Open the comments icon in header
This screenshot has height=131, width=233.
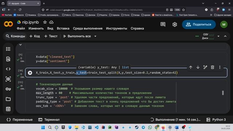click(163, 24)
